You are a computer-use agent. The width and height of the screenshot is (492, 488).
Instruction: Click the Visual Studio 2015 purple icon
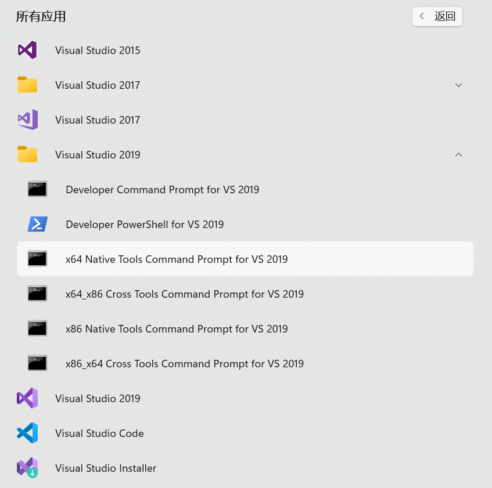(27, 50)
